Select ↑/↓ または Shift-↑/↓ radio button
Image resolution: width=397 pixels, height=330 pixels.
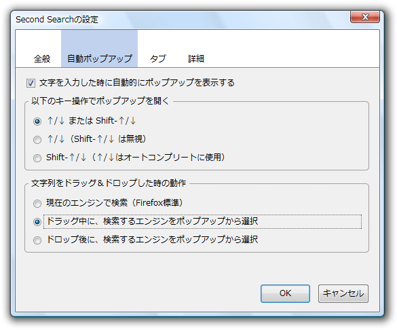click(37, 122)
